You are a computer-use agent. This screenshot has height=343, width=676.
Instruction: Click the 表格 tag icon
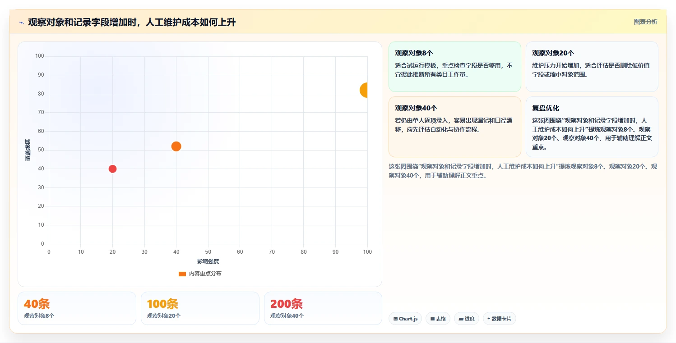(x=432, y=319)
